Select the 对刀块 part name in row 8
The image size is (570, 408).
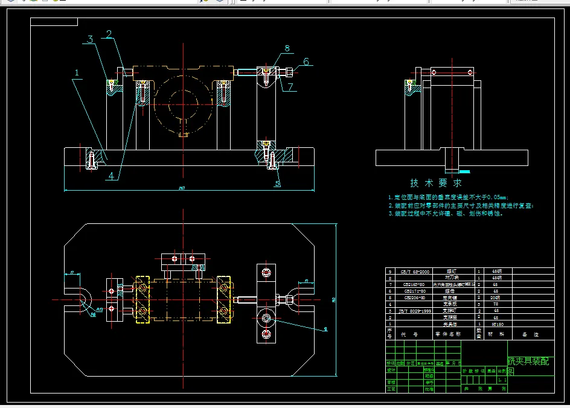pos(452,278)
